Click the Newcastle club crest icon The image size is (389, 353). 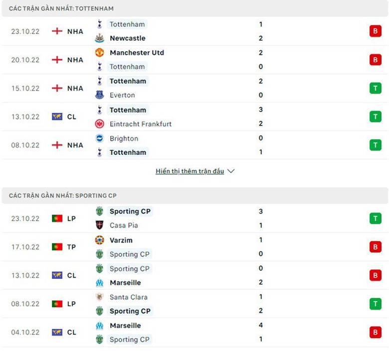(99, 38)
